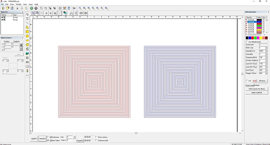
Task: Open the Help menu
Action: point(36,4)
